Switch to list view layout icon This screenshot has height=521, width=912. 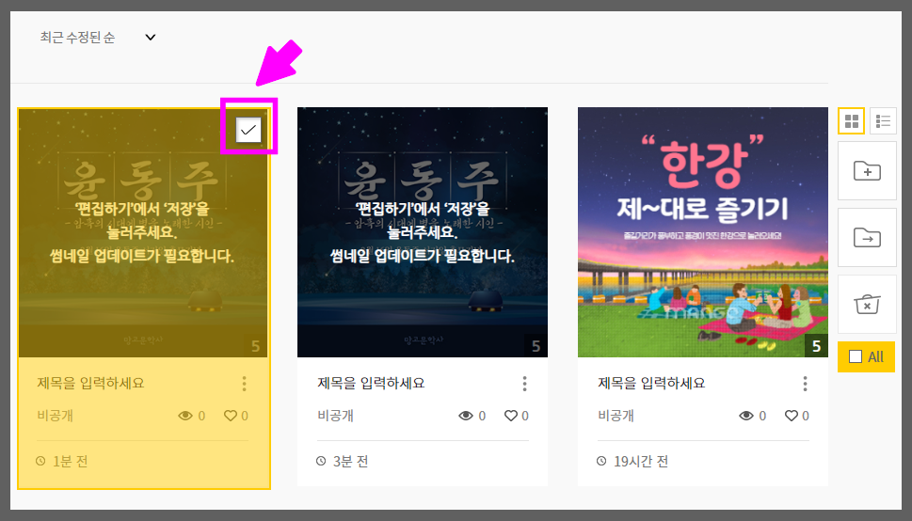click(883, 121)
